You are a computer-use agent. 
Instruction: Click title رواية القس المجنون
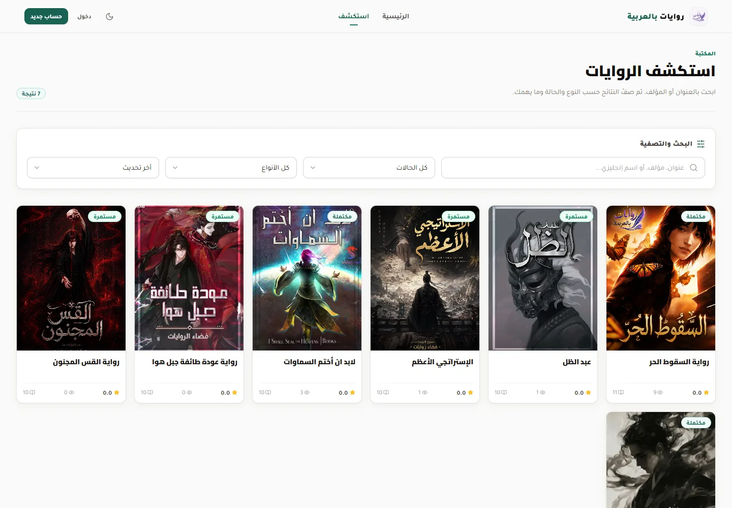click(86, 362)
